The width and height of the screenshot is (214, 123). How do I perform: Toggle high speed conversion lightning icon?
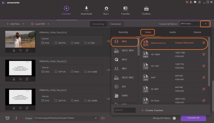16,118
